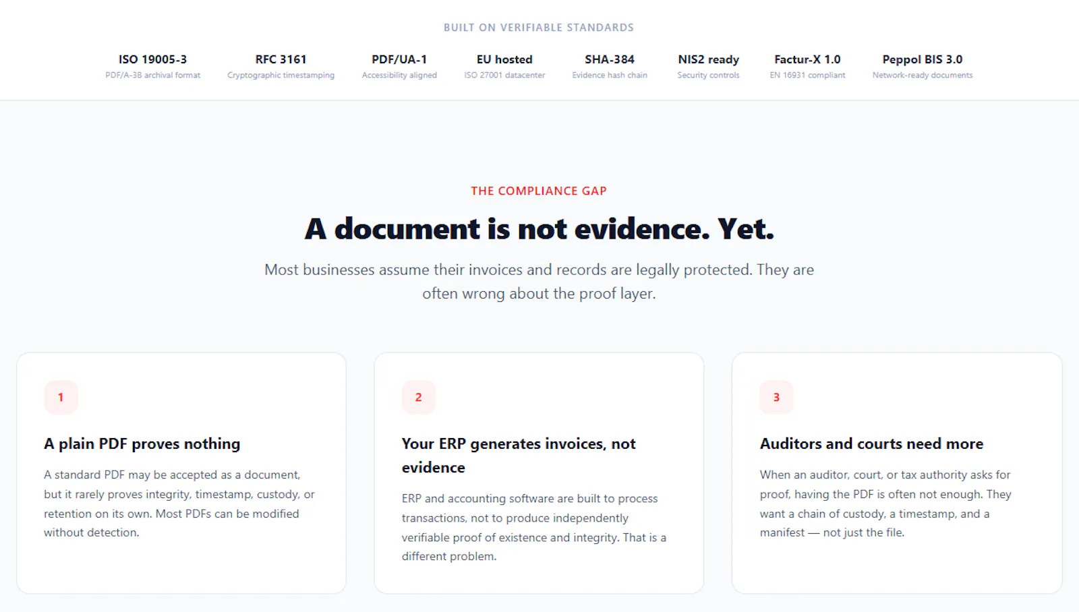Click the NIS2 ready label

708,59
